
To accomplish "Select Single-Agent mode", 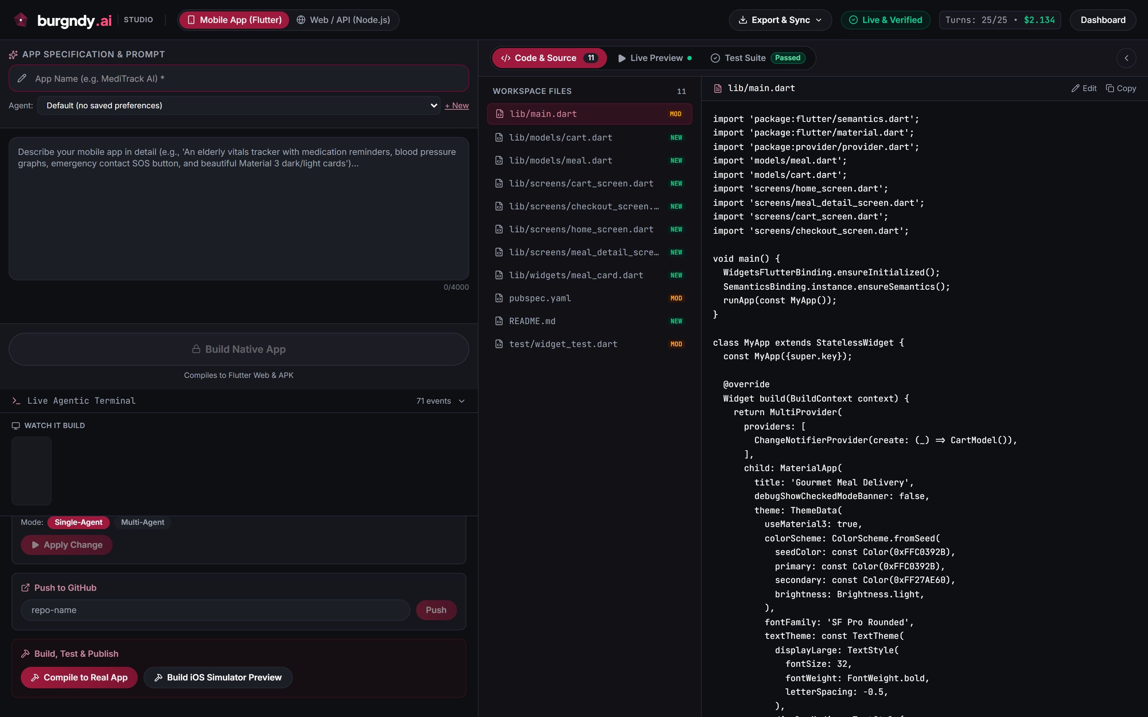I will point(78,522).
